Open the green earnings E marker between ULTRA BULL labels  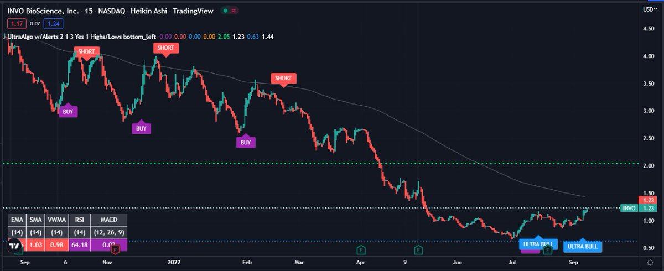click(548, 250)
